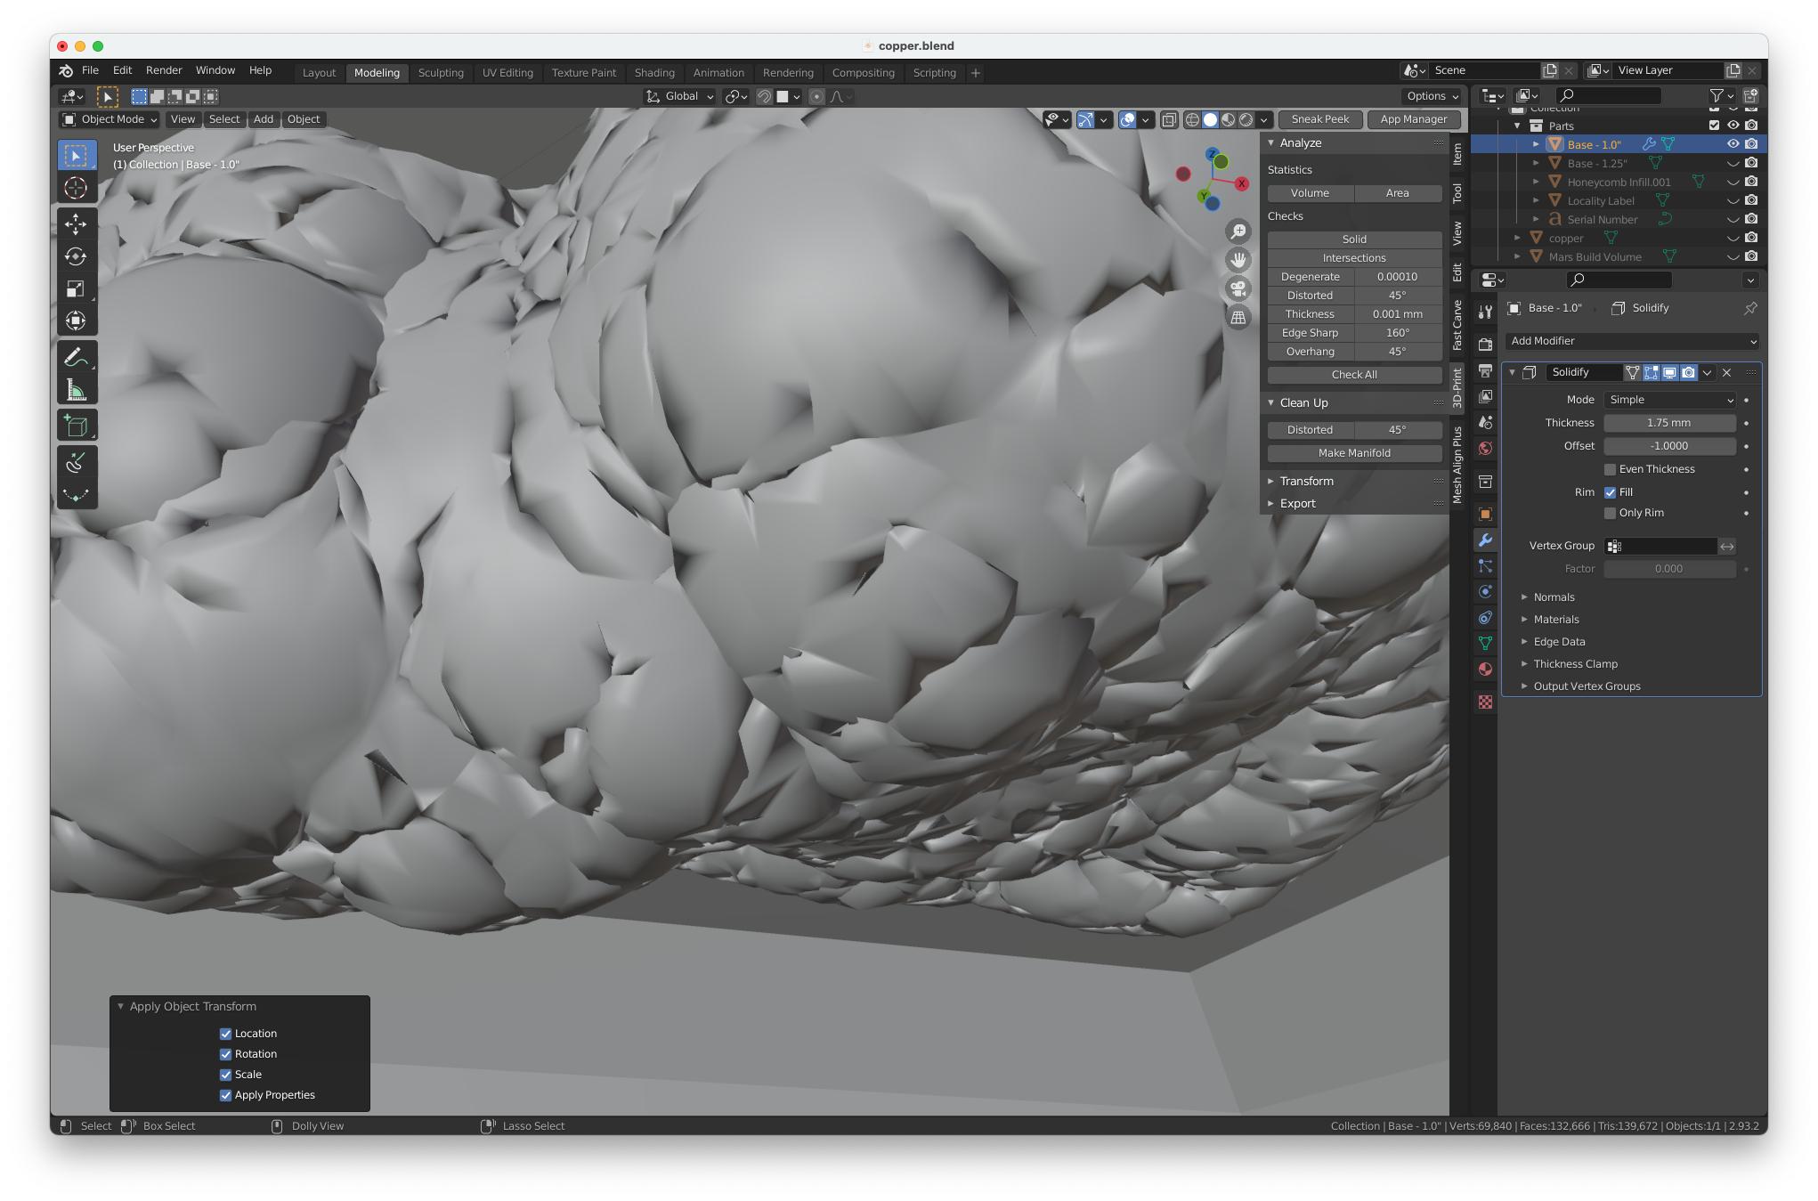This screenshot has width=1818, height=1201.
Task: Enable Only Rim checkbox
Action: (x=1610, y=513)
